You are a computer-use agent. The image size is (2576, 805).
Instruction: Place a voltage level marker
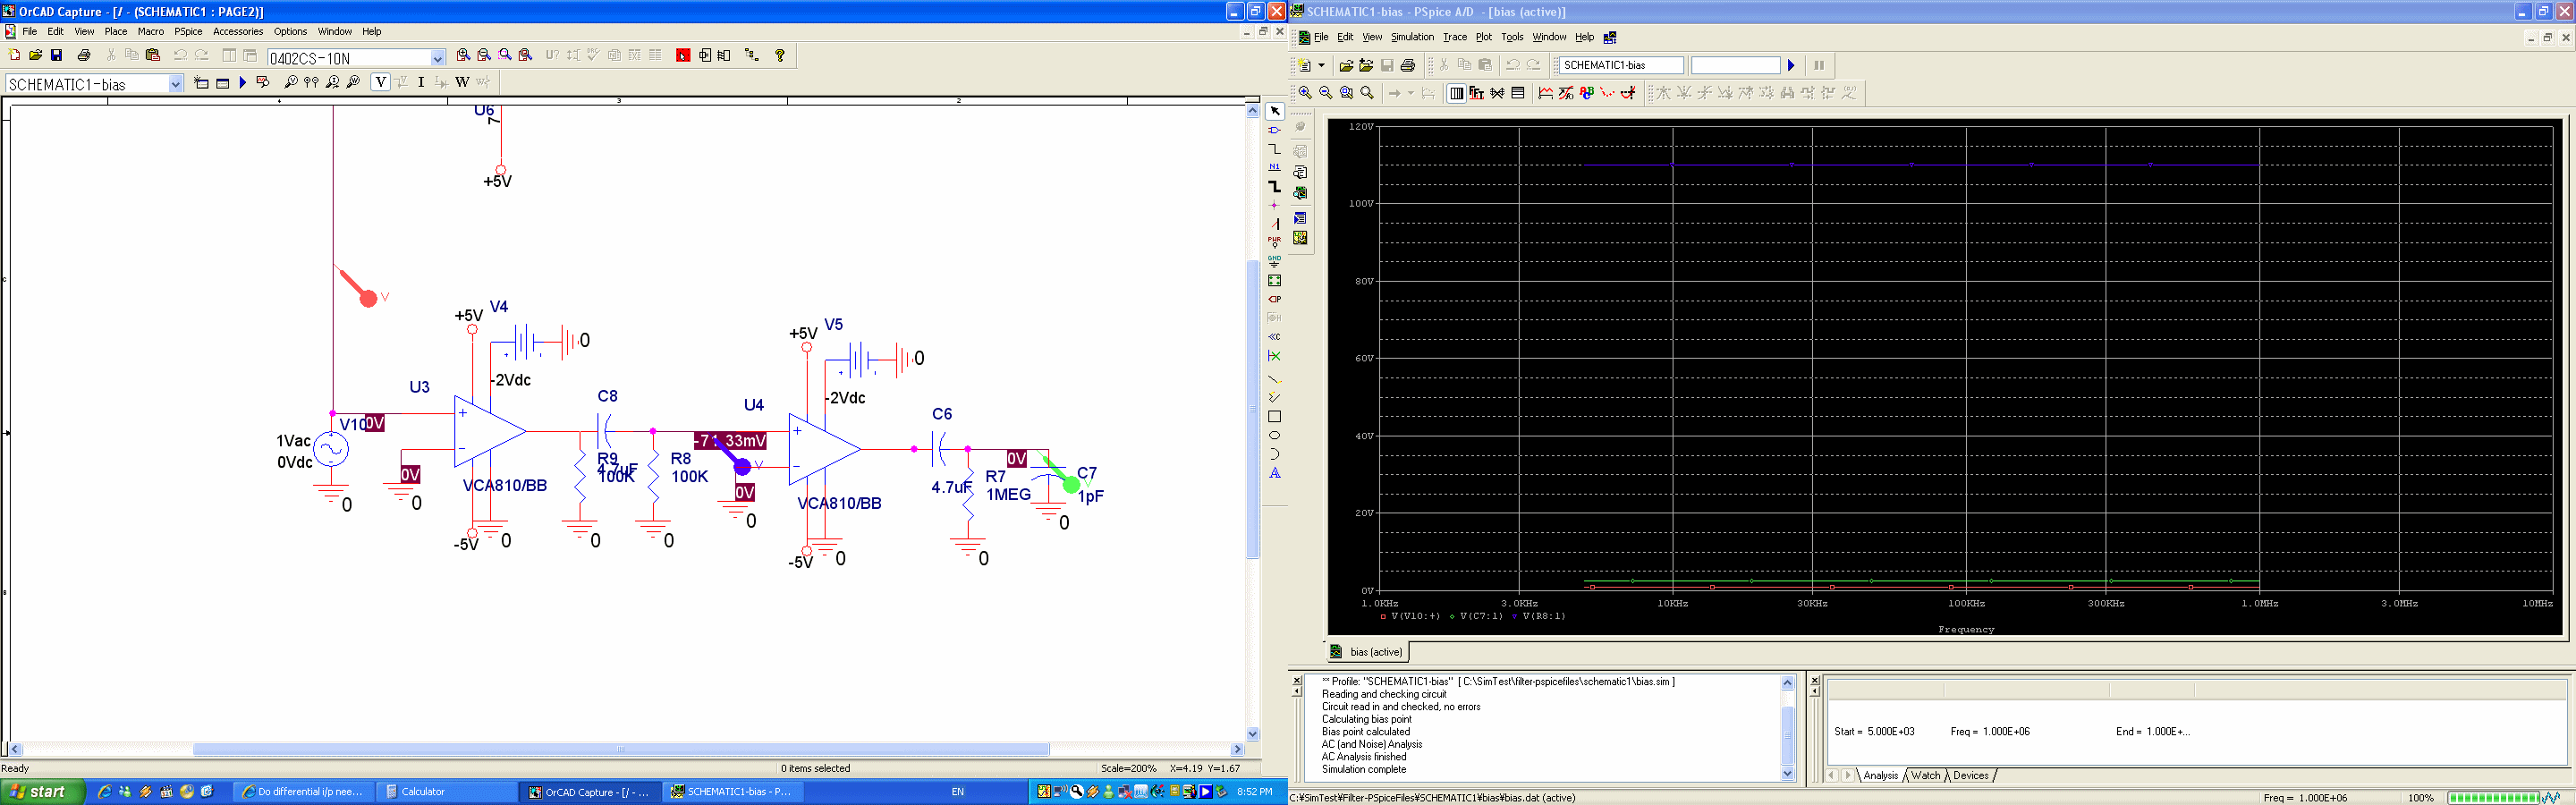tap(291, 82)
